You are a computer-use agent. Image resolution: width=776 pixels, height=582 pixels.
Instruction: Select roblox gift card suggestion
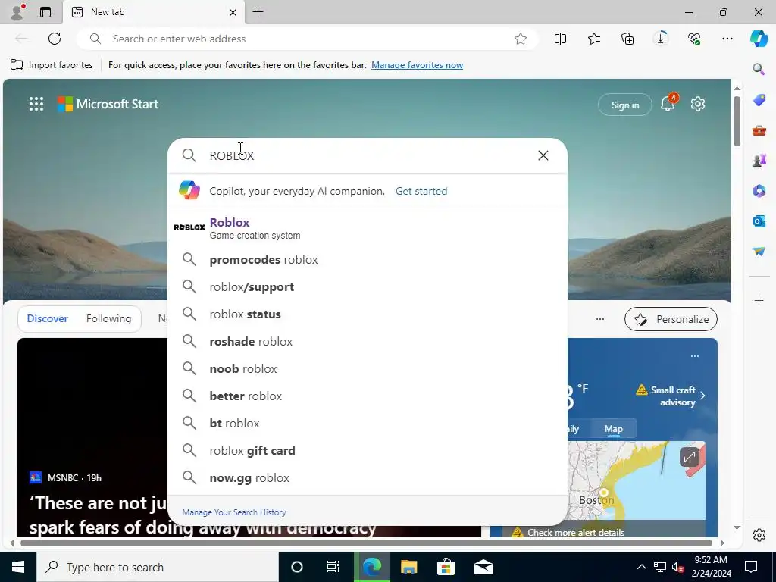tap(368, 450)
